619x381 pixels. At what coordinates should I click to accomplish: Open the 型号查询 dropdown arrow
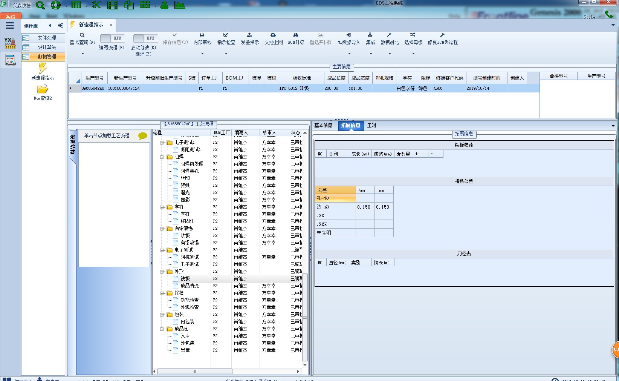[x=82, y=54]
